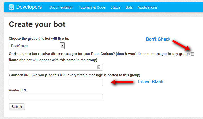Screen dimensions: 203x119
Task: Open the Applications page
Action: (x=147, y=7)
